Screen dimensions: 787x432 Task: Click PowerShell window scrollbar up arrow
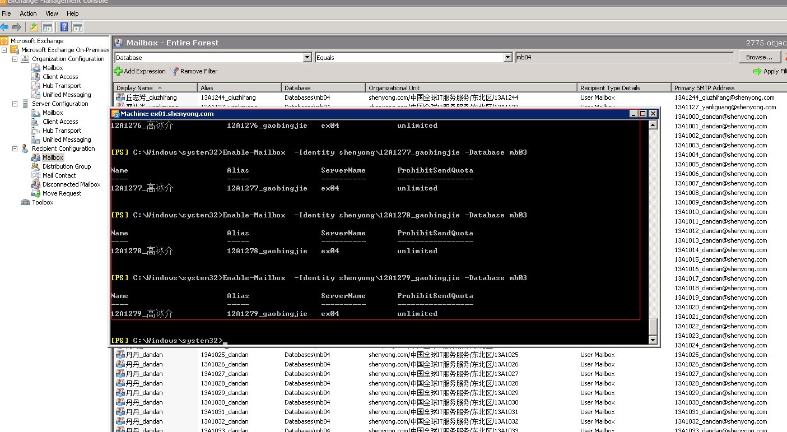tap(653, 125)
